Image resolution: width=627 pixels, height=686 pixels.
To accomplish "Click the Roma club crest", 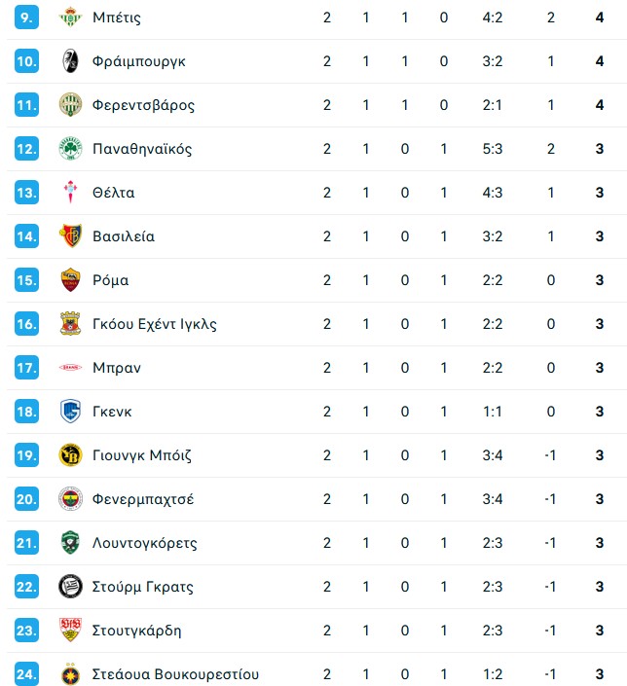I will coord(70,280).
